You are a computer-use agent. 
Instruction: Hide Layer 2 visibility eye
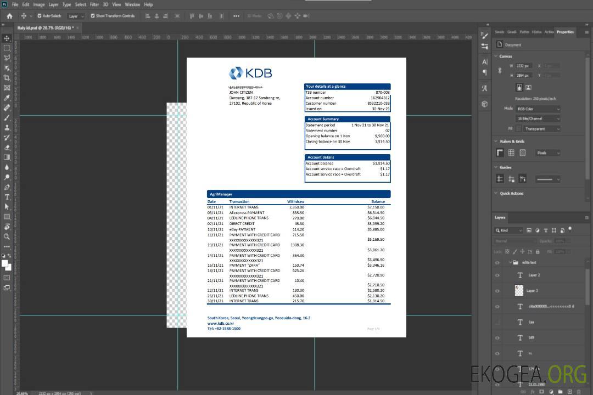[x=497, y=275]
